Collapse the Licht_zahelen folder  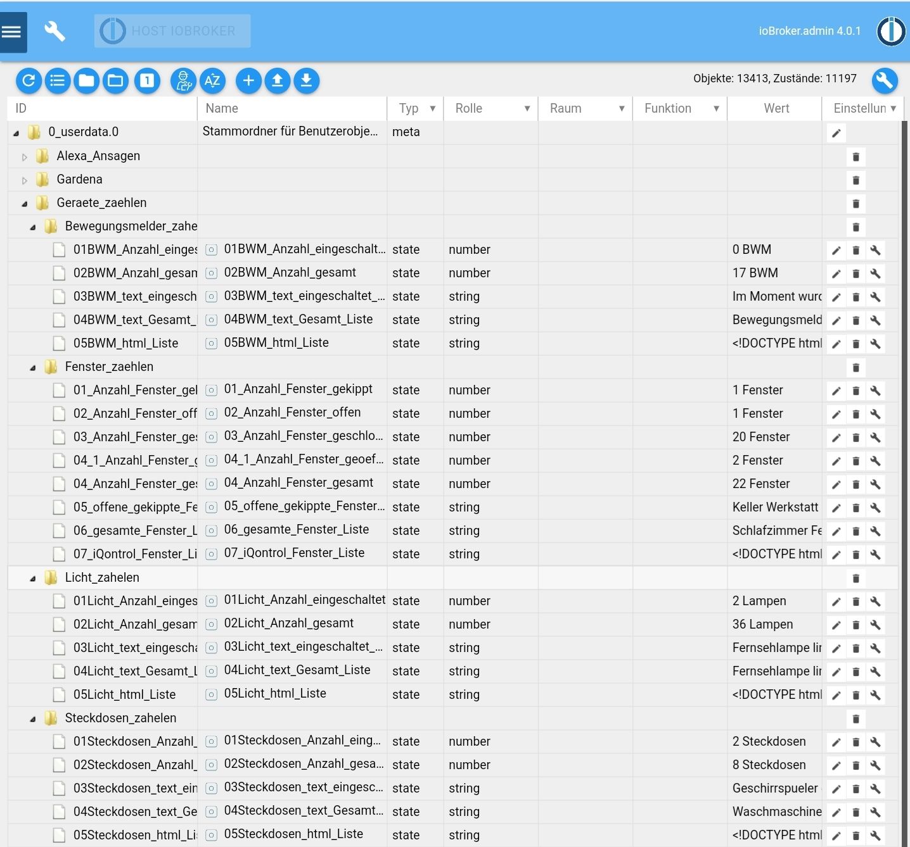[33, 579]
